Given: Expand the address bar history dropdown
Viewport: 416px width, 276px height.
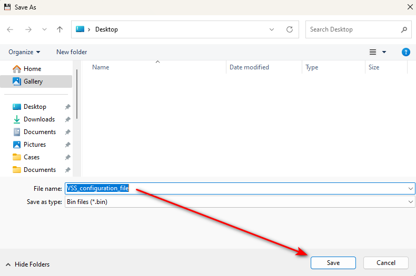Looking at the screenshot, I should tap(272, 29).
